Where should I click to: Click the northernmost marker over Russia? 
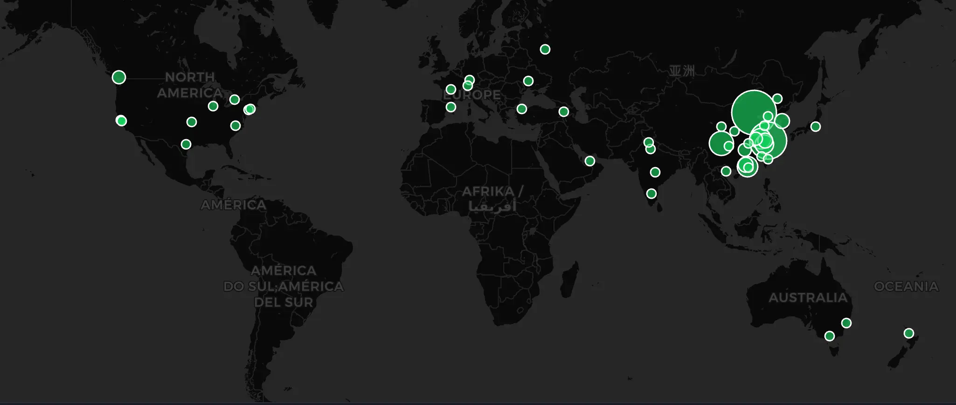(545, 49)
